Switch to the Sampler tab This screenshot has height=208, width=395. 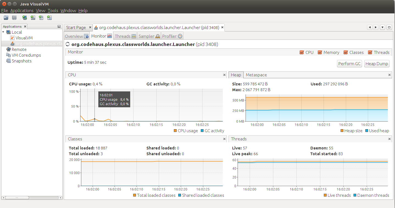pos(149,36)
